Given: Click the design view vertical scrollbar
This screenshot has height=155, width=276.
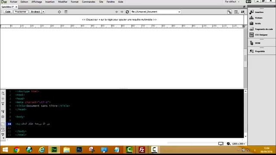Looking at the screenshot, I should coord(245,58).
